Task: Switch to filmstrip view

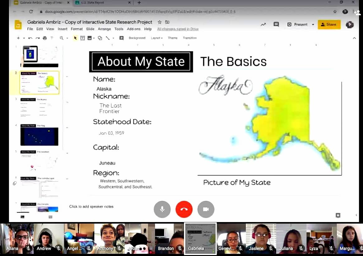Action: tap(22, 217)
